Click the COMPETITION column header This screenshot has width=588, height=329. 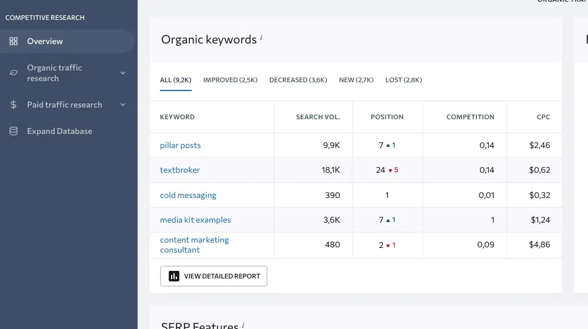pyautogui.click(x=470, y=117)
